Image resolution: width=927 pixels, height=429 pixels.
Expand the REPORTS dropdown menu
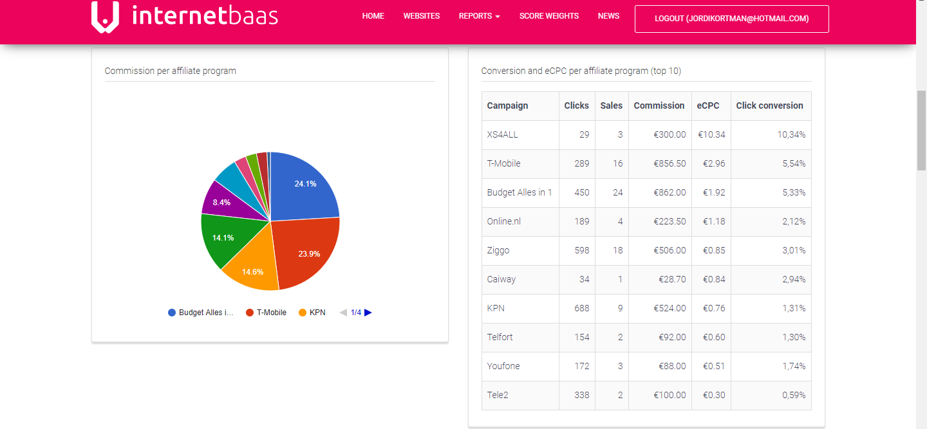(480, 16)
